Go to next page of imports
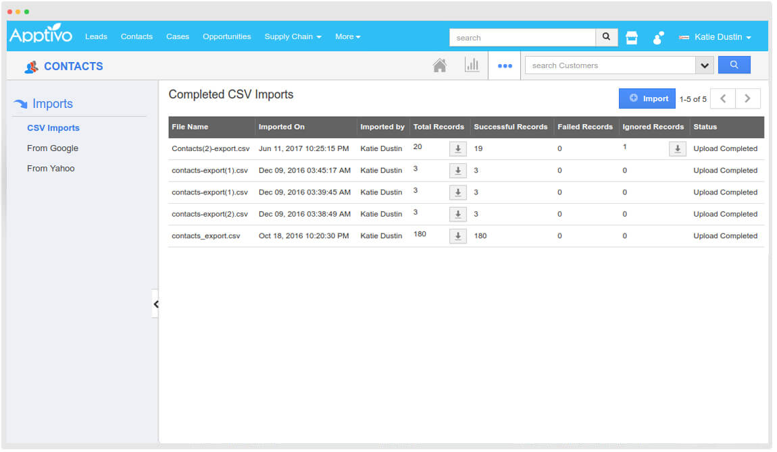This screenshot has height=452, width=777. [x=747, y=98]
